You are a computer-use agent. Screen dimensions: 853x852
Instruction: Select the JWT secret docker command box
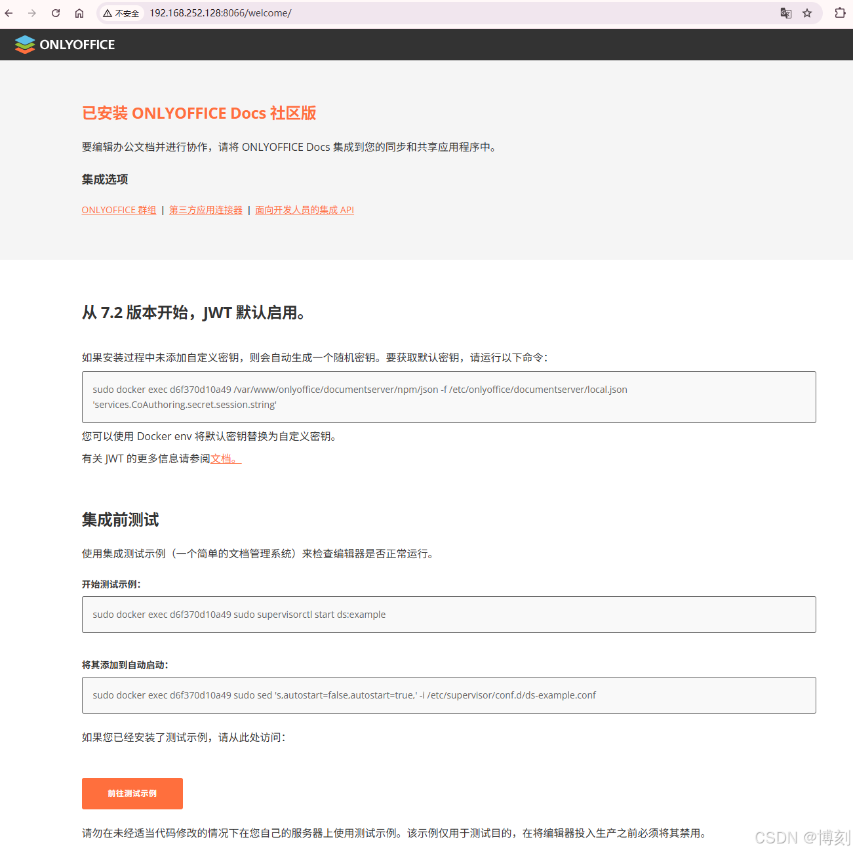pyautogui.click(x=449, y=397)
